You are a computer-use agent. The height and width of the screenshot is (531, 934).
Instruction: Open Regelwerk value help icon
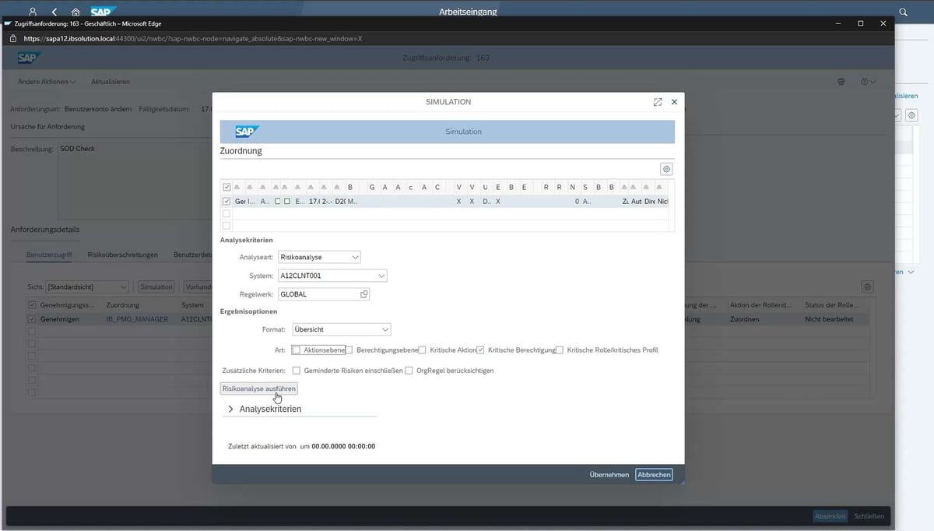pyautogui.click(x=363, y=294)
